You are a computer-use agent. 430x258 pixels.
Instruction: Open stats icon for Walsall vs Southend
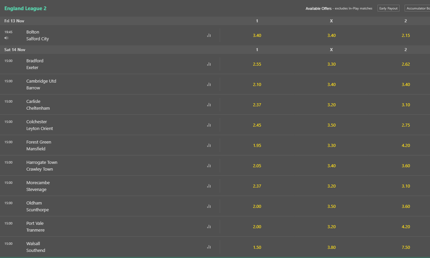point(209,247)
